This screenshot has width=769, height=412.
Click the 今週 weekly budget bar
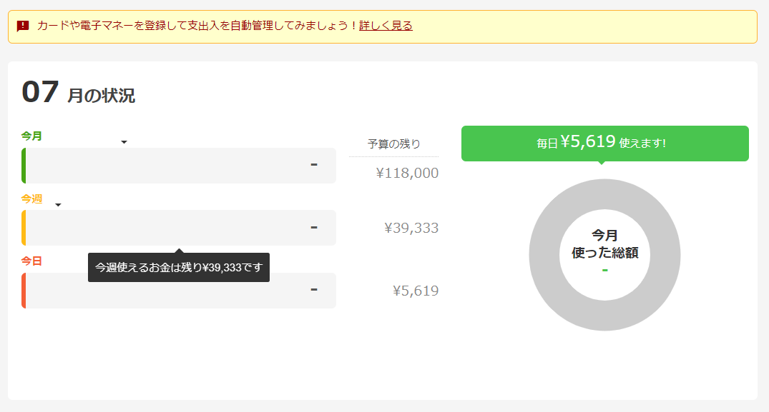[x=179, y=228]
